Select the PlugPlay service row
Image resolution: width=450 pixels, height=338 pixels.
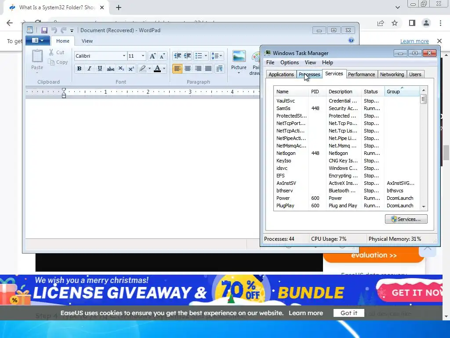click(x=347, y=206)
